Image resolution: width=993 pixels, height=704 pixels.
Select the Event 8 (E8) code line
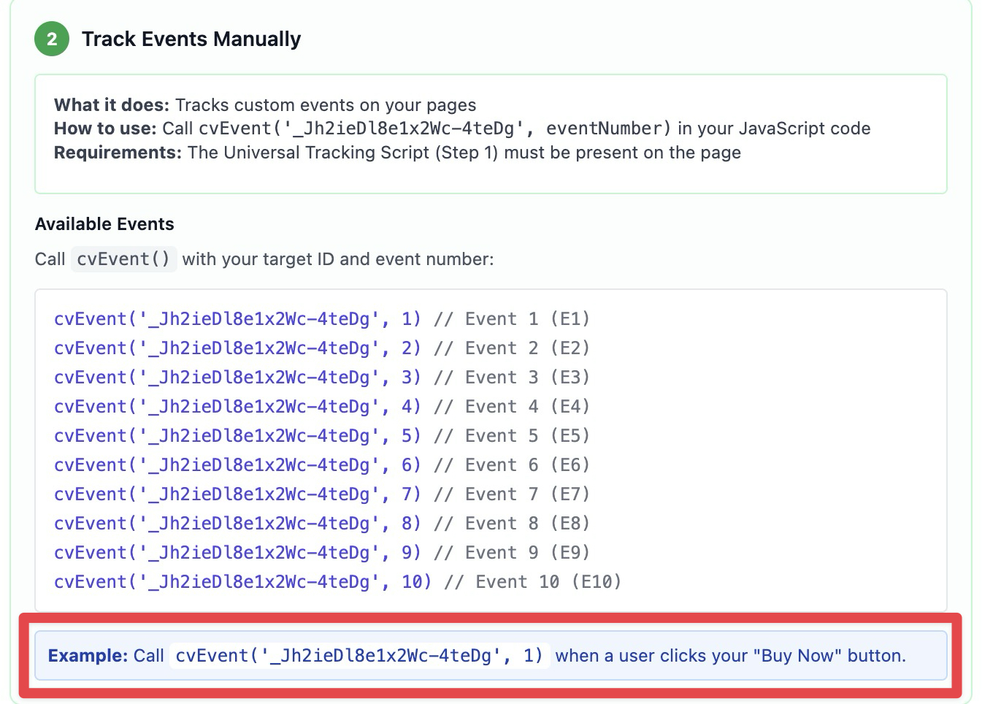(322, 524)
